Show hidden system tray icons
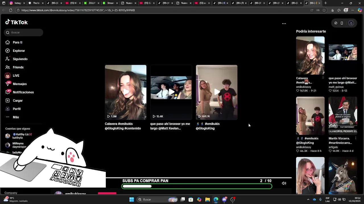 [308, 199]
